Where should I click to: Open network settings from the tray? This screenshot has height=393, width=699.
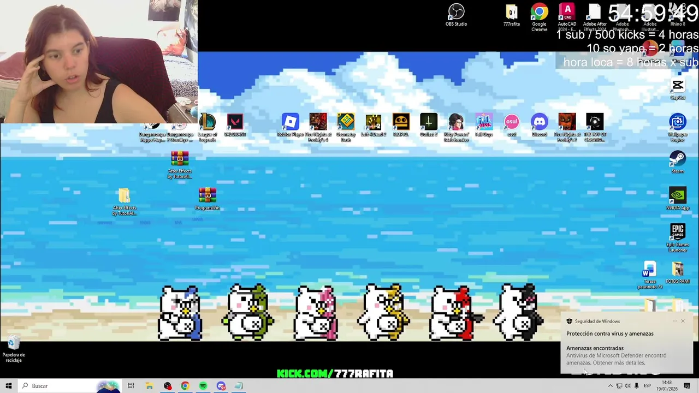tap(619, 386)
